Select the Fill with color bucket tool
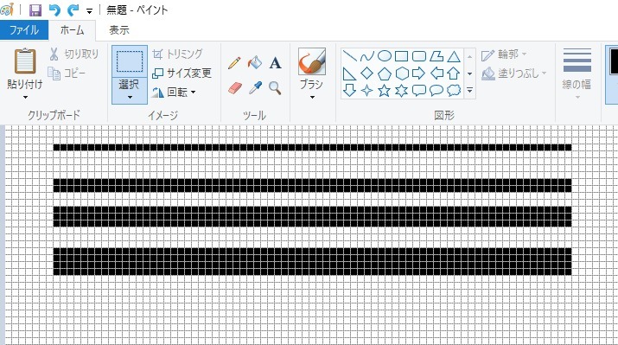 [x=255, y=63]
